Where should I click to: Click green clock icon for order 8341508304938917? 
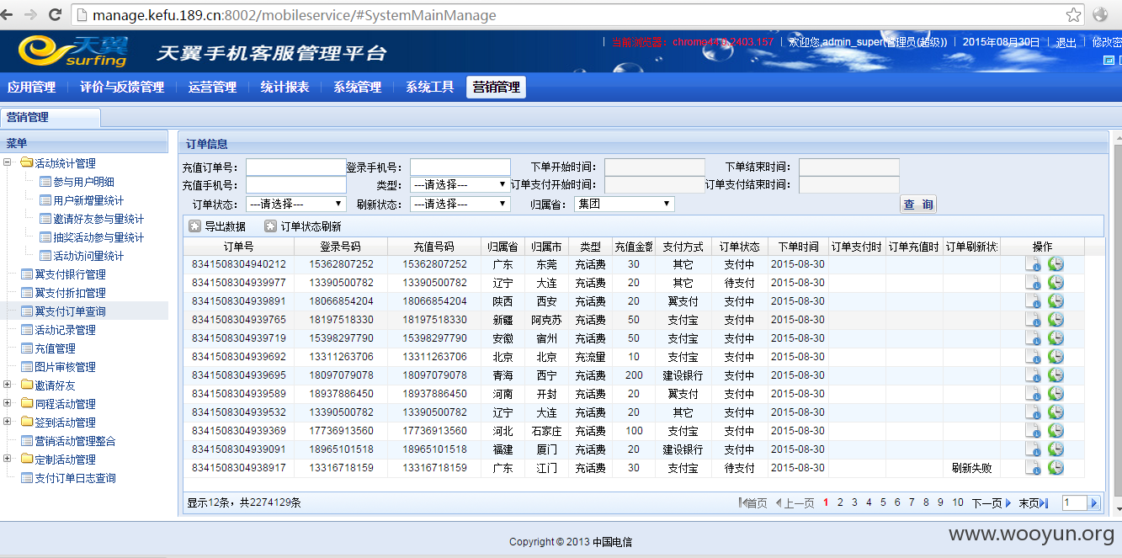point(1056,468)
